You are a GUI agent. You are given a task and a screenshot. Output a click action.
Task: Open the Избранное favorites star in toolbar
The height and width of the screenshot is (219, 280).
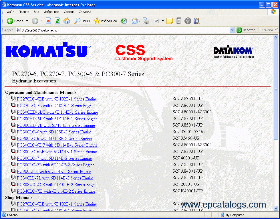[105, 21]
